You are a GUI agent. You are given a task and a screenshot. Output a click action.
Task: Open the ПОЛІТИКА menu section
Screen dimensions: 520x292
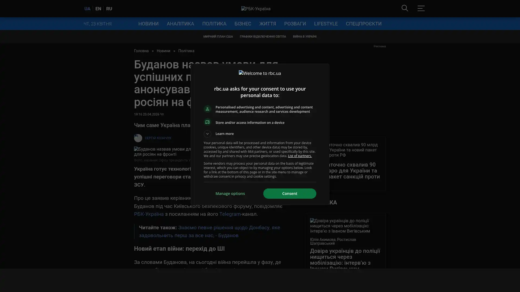tap(214, 24)
